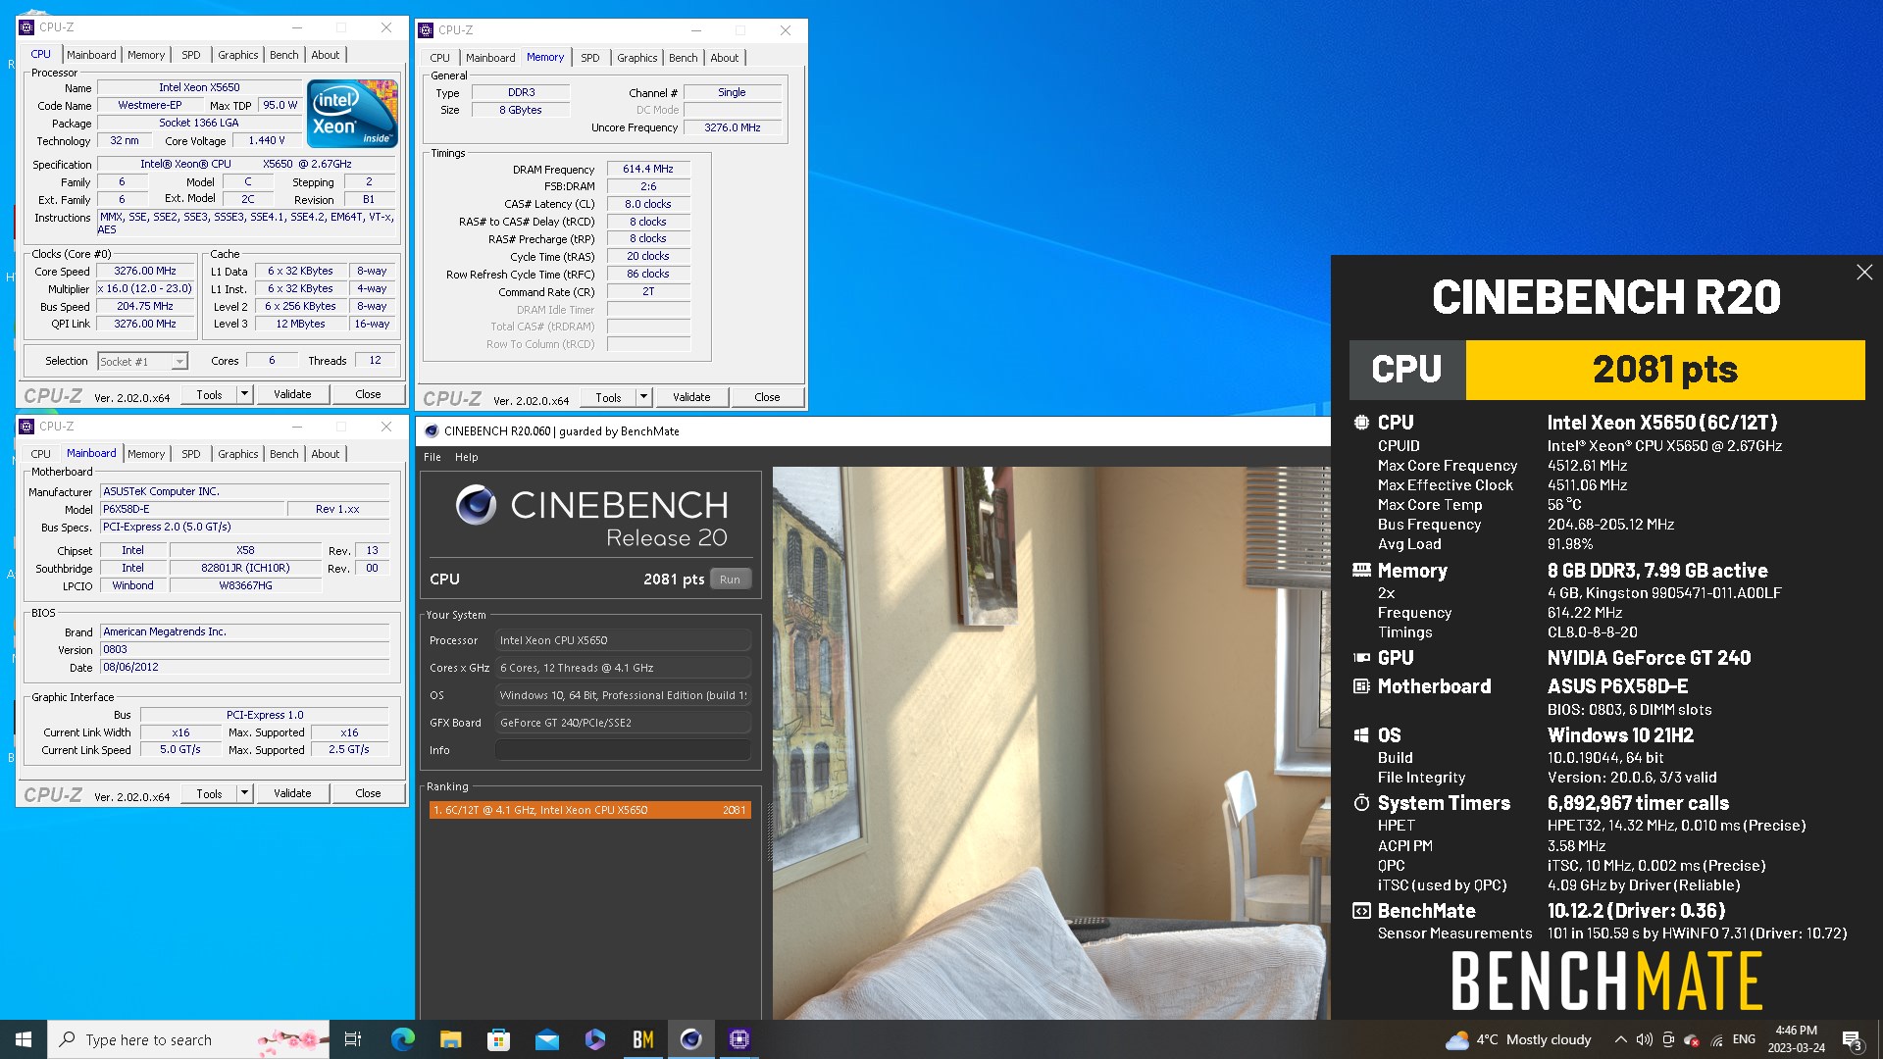1883x1059 pixels.
Task: Click the Threads value 12 in CPU-Z
Action: [375, 360]
